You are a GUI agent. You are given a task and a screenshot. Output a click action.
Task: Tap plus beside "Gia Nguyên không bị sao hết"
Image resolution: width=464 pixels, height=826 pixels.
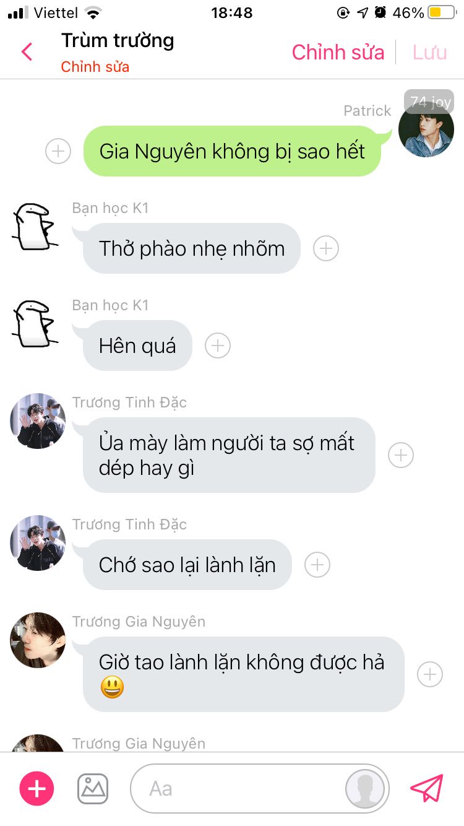coord(58,151)
